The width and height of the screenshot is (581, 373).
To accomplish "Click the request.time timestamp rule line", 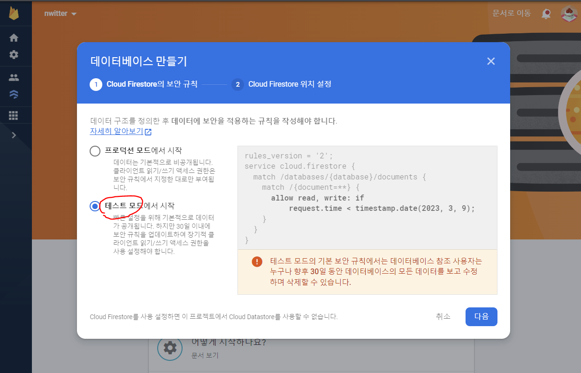I will pos(382,208).
